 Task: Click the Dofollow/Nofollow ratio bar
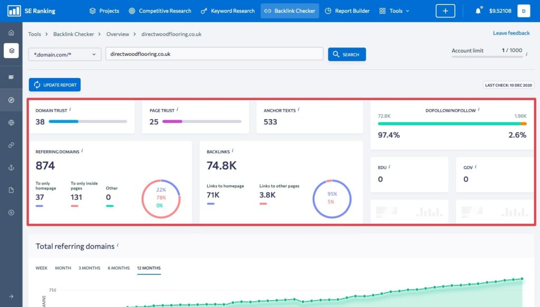point(452,123)
